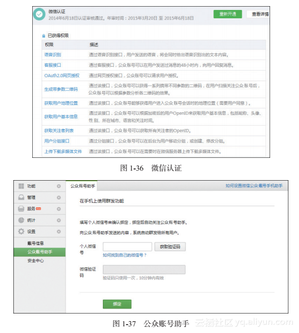299x333 pixels.
Task: Click the 在手机上使用群发功能 heading
Action: point(102,201)
